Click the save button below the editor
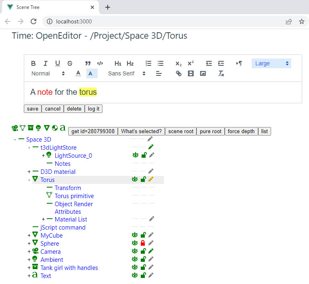Viewport: 309px width, 284px height. [33, 109]
